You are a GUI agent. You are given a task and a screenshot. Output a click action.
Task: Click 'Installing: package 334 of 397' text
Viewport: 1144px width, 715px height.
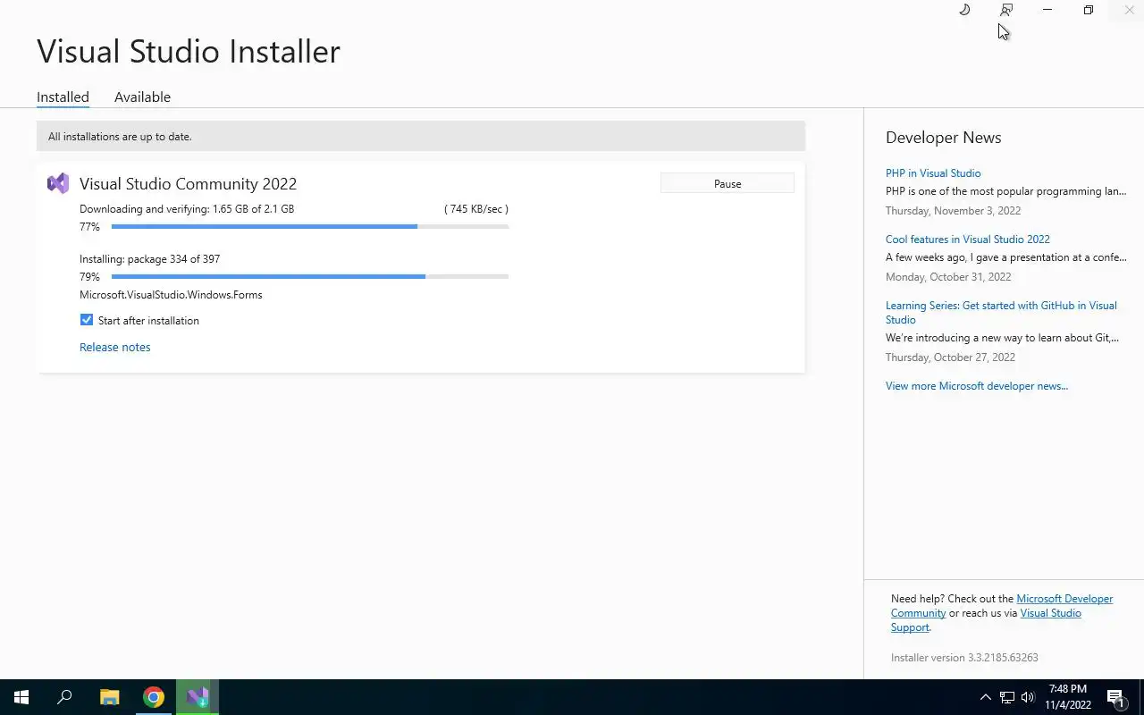(149, 259)
